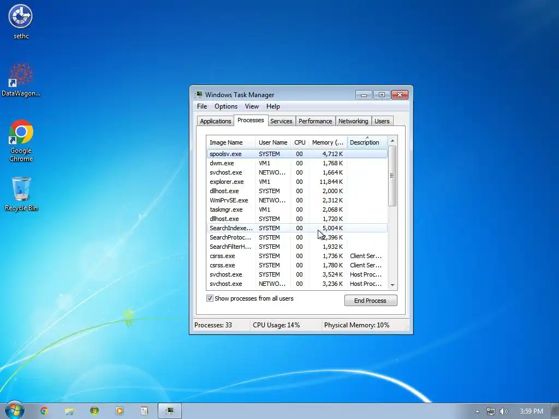Select the WmiPrvSE.exe process row
The width and height of the screenshot is (559, 419).
pyautogui.click(x=297, y=200)
